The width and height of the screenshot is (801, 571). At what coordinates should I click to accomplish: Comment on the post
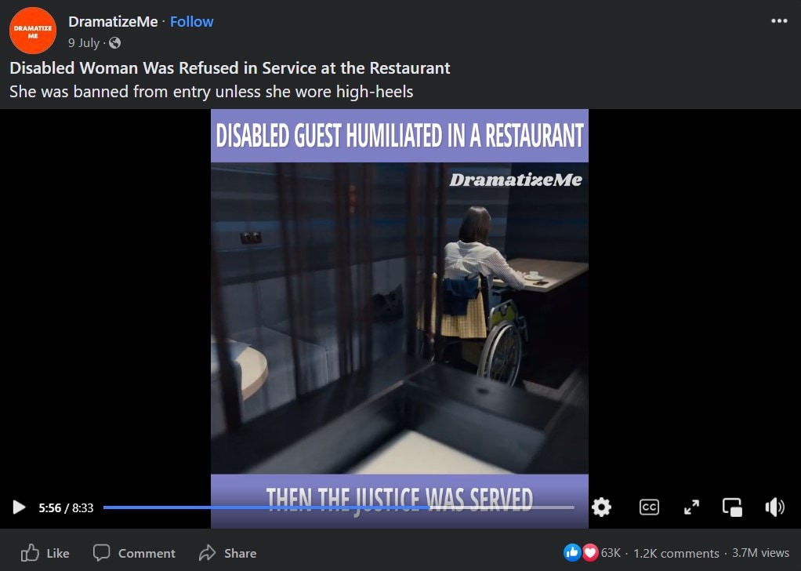pyautogui.click(x=134, y=553)
